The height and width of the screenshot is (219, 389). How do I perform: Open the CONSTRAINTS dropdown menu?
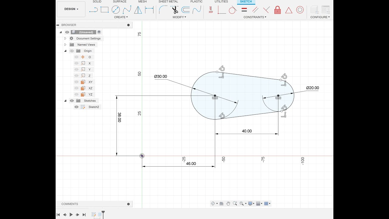click(255, 17)
